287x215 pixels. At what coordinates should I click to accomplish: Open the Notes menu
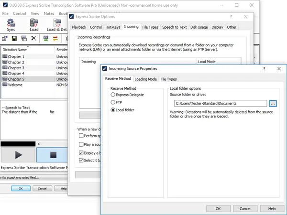click(x=49, y=13)
